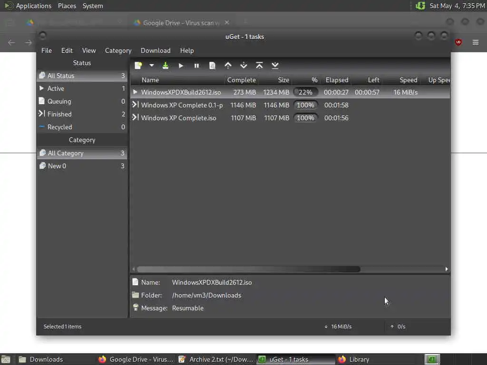Click the scrollbar left arrow
This screenshot has width=487, height=365.
pos(134,269)
